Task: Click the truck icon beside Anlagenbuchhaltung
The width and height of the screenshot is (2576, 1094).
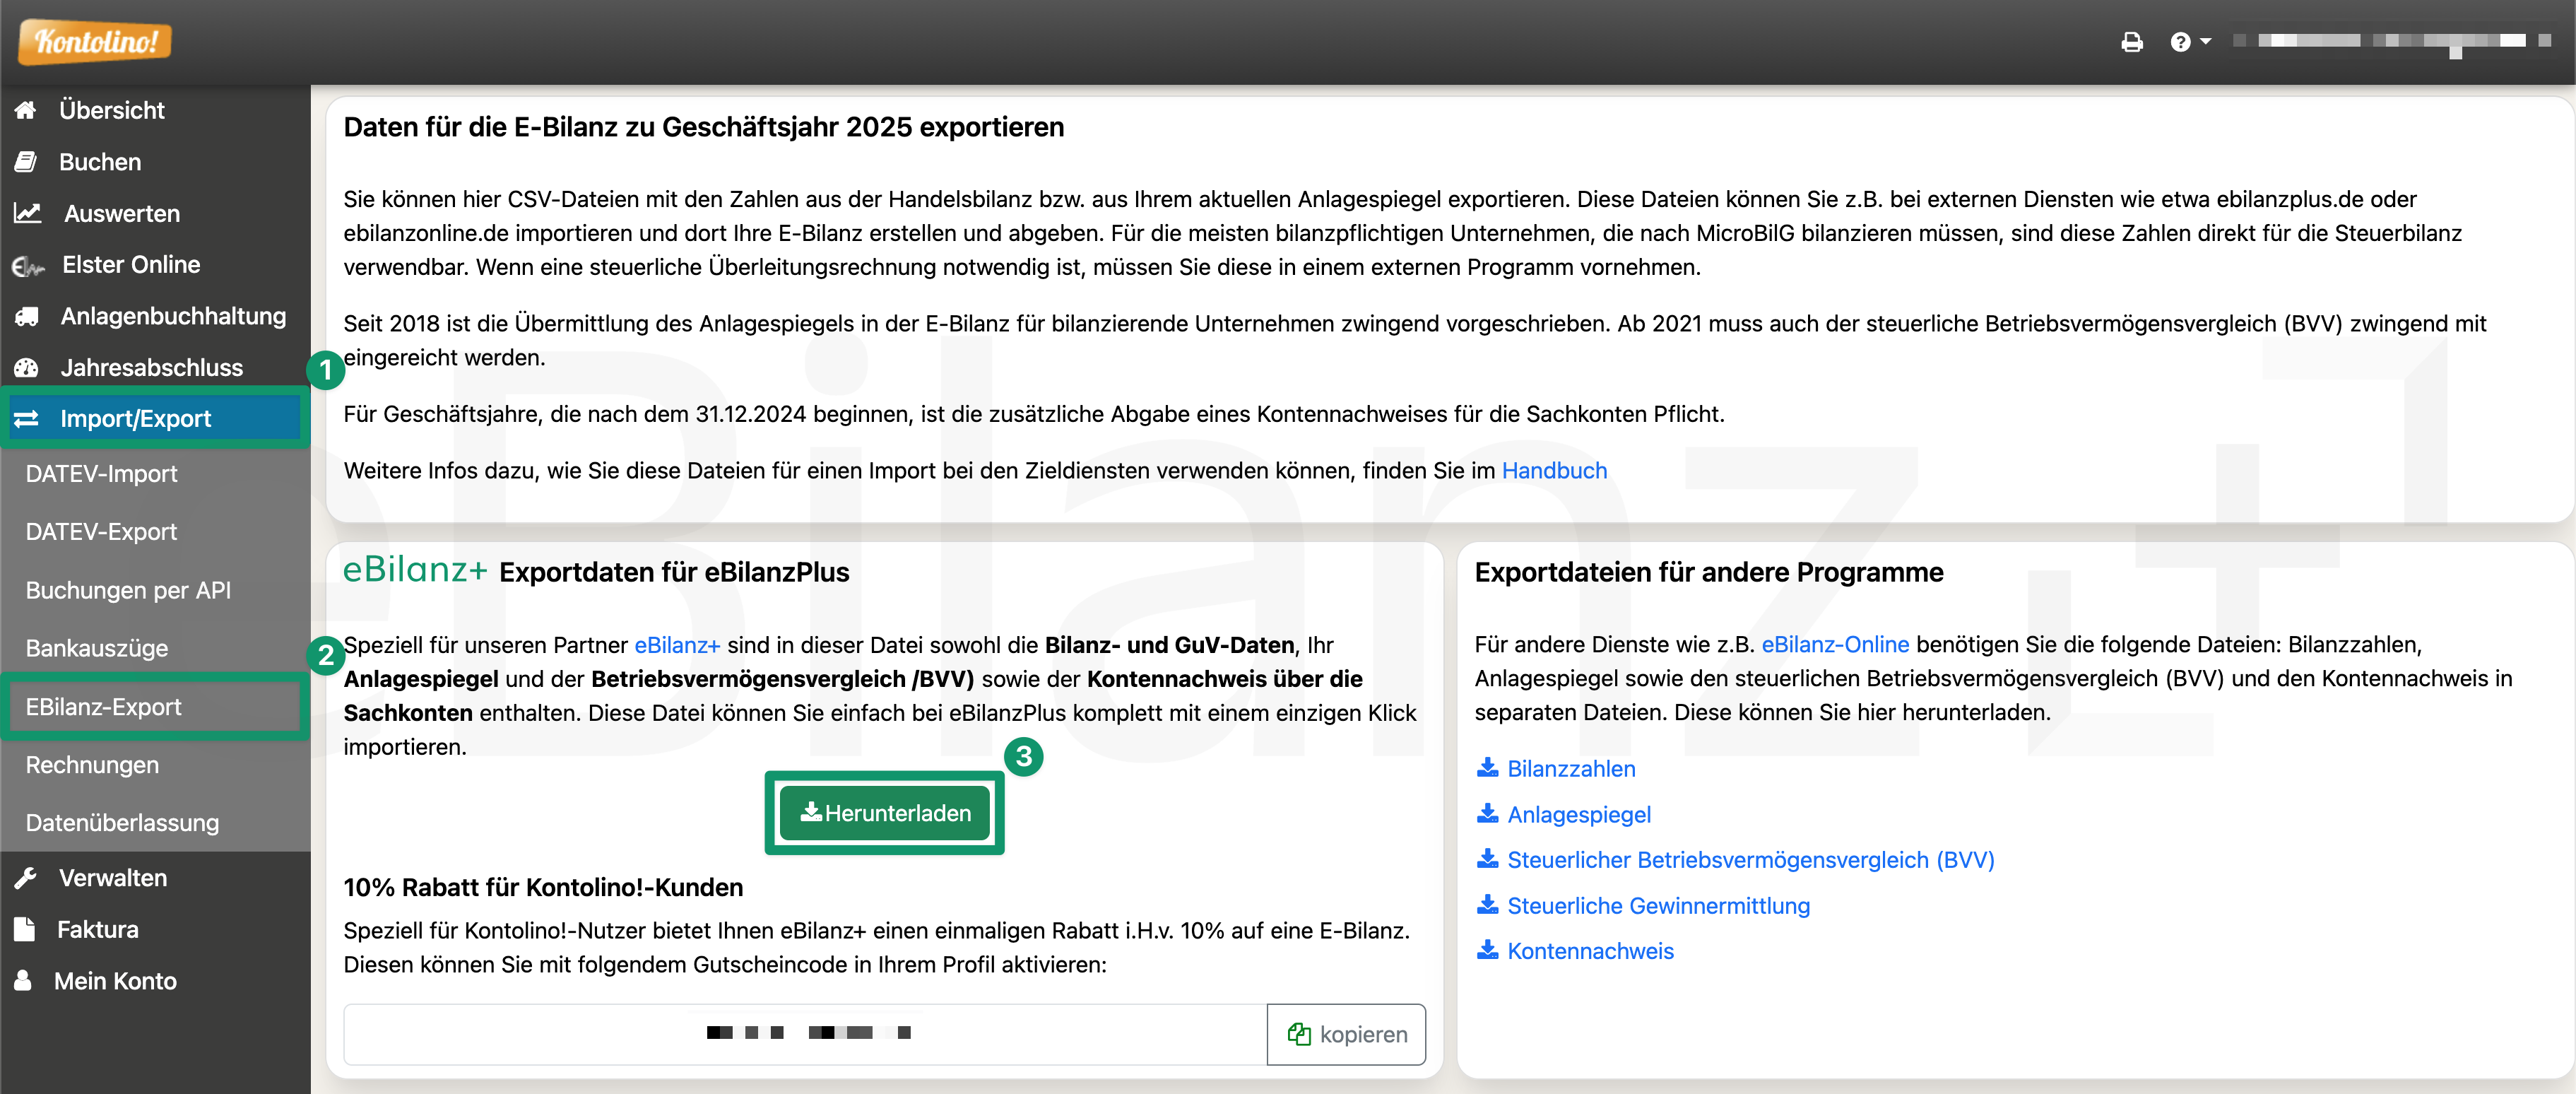Action: 27,317
